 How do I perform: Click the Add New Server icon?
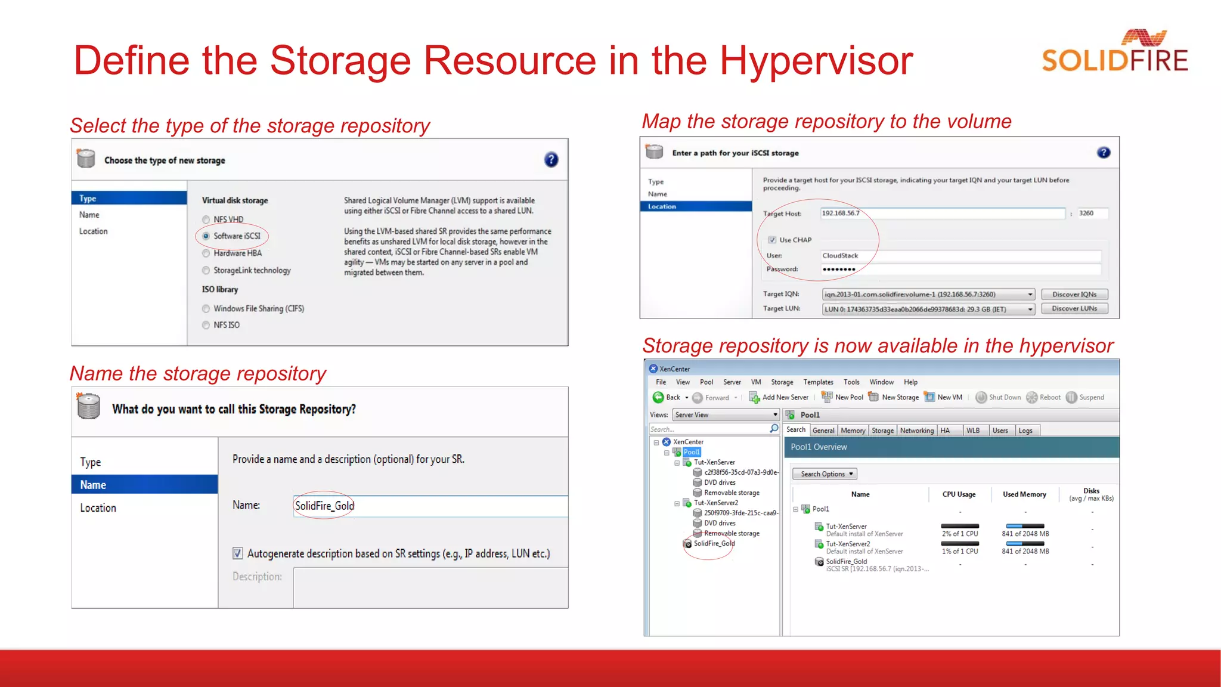(754, 397)
